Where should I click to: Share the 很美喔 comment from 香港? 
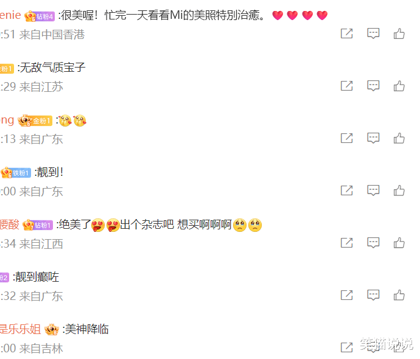coord(346,33)
